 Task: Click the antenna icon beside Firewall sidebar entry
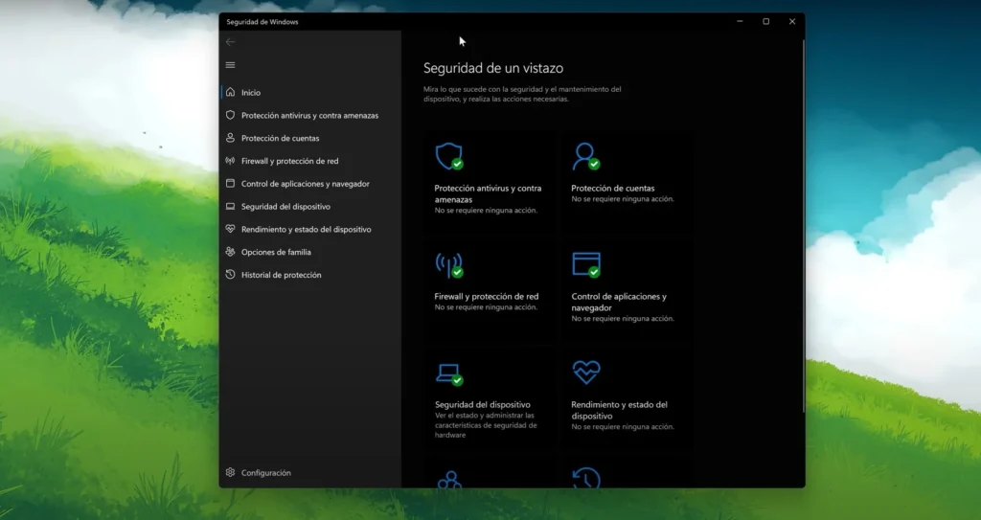pyautogui.click(x=230, y=161)
